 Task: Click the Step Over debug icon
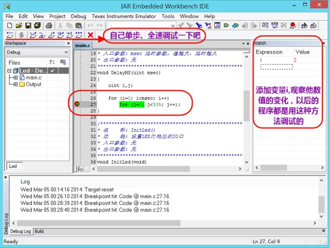[x=33, y=35]
